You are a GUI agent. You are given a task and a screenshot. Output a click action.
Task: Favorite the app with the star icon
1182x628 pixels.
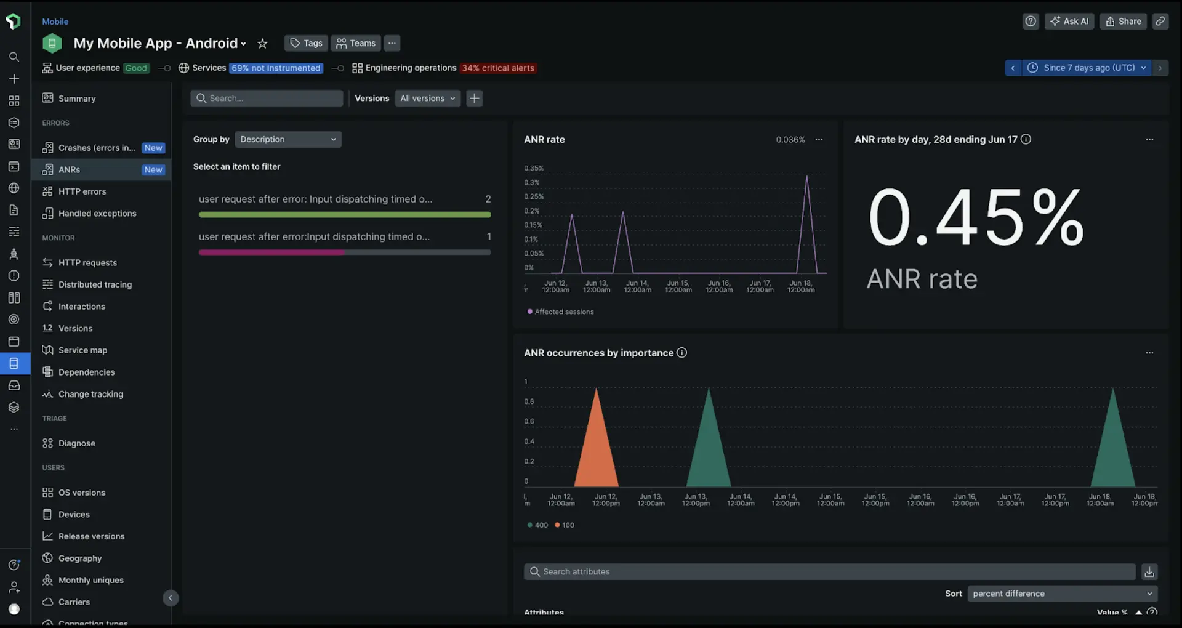(x=262, y=44)
